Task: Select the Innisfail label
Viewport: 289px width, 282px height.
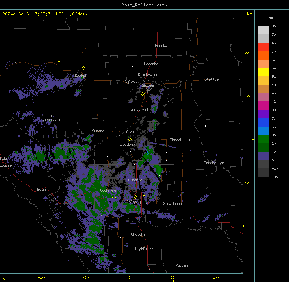Action: (x=139, y=109)
